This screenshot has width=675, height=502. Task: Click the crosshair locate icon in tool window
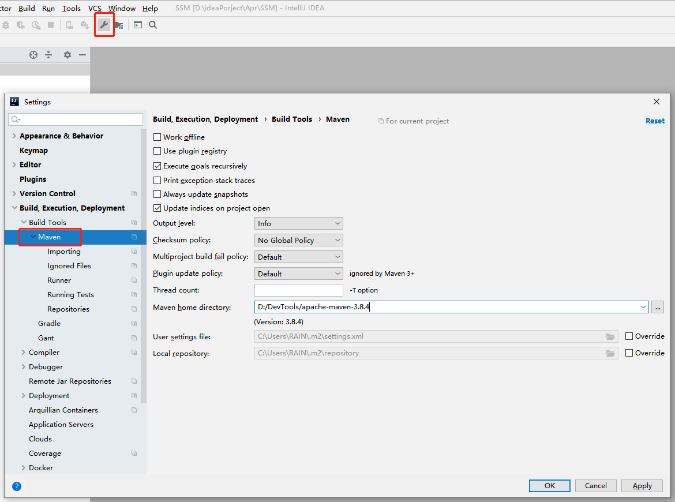point(33,55)
